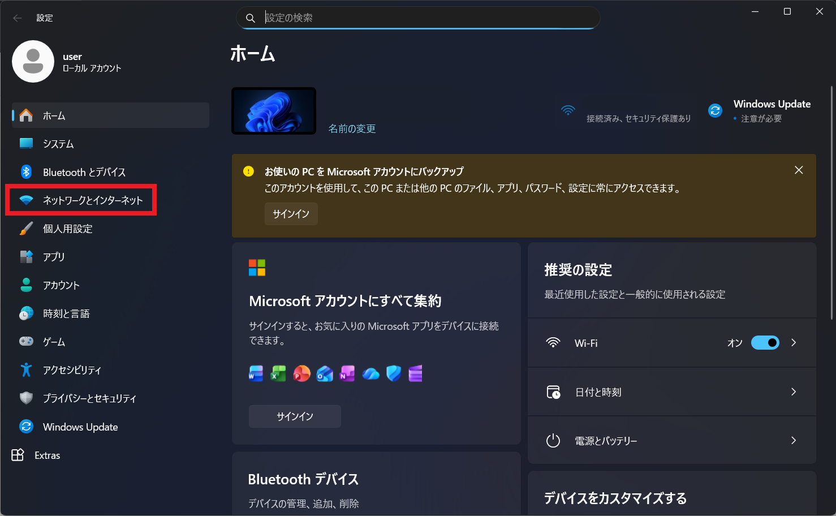The height and width of the screenshot is (516, 836).
Task: Expand Wi-Fi settings with the chevron
Action: pyautogui.click(x=794, y=343)
